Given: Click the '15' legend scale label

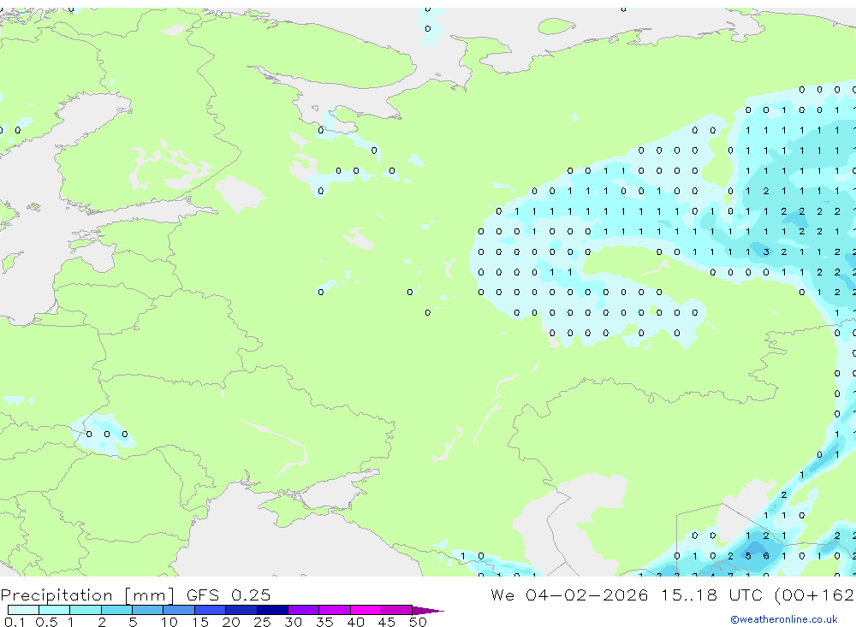Looking at the screenshot, I should pos(199,622).
